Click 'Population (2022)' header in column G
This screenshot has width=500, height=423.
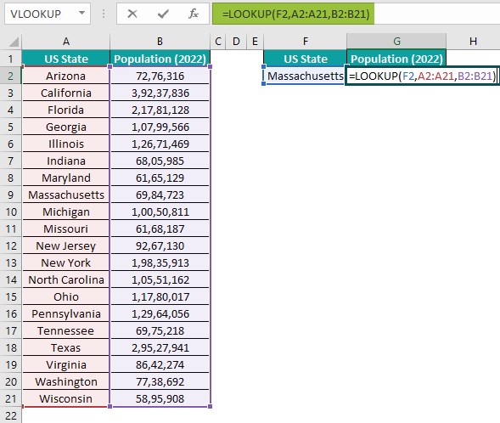[396, 59]
